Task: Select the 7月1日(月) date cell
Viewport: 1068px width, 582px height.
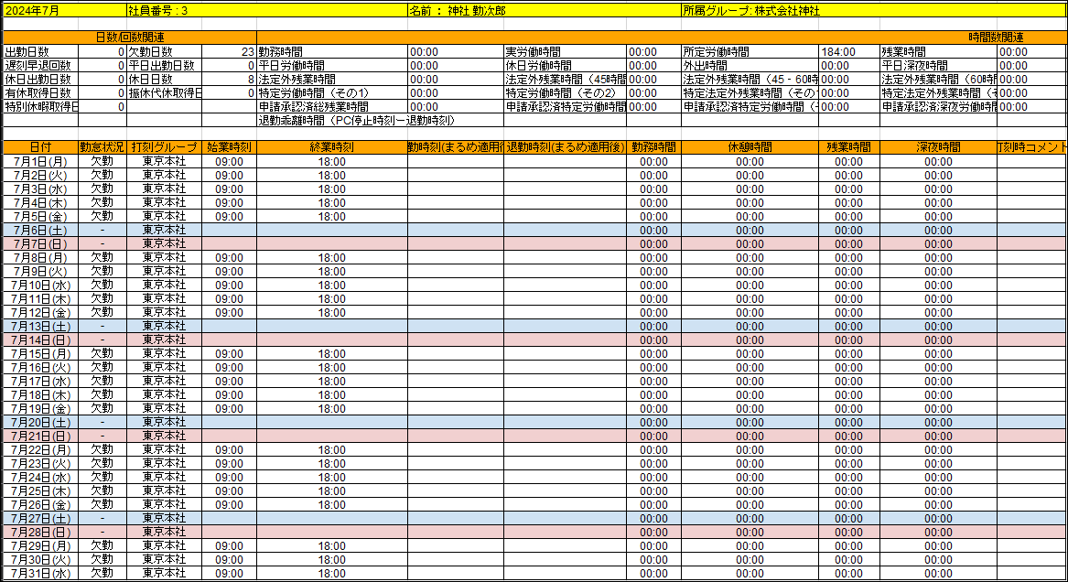Action: click(40, 162)
